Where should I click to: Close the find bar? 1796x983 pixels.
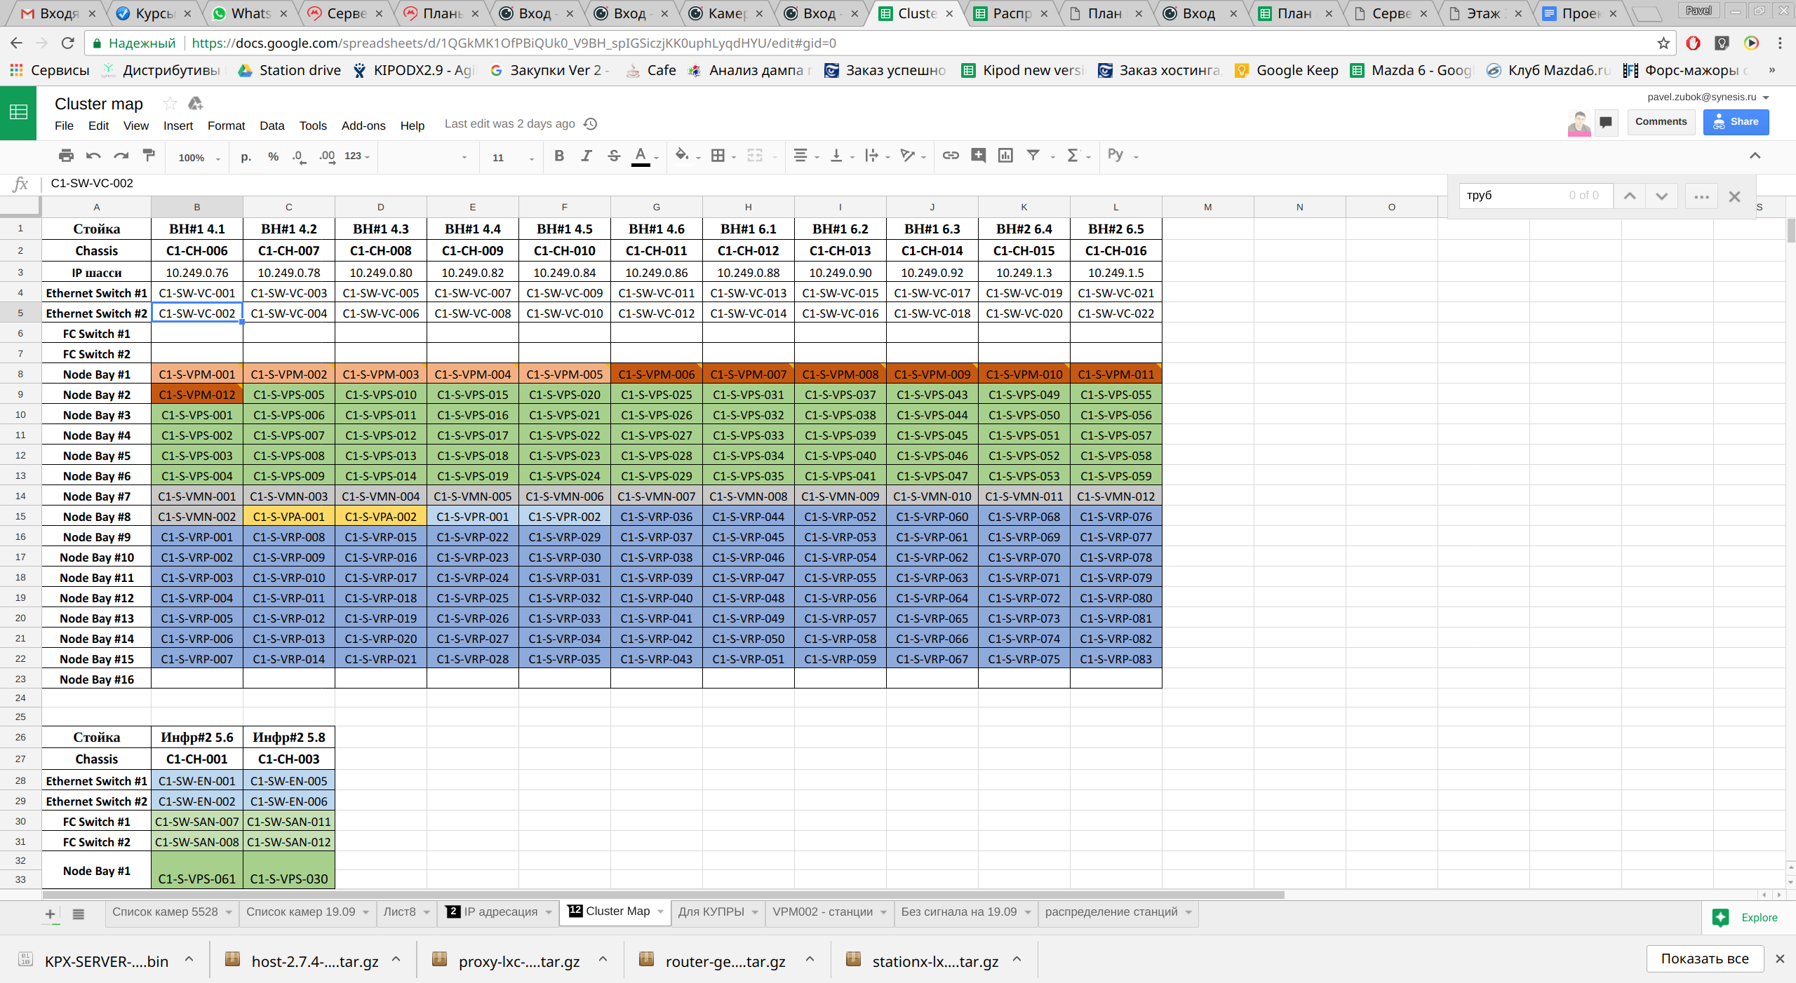[1734, 196]
